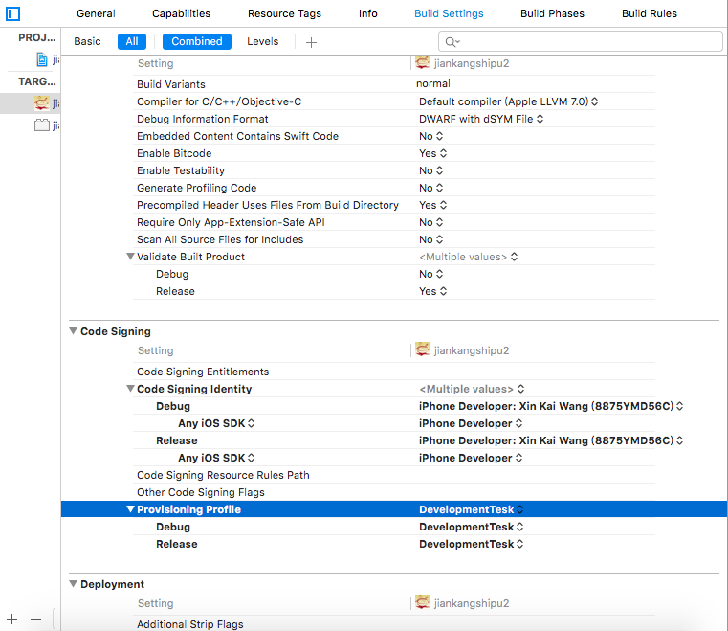Image resolution: width=728 pixels, height=631 pixels.
Task: Add a new target with bottom plus
Action: tap(12, 619)
